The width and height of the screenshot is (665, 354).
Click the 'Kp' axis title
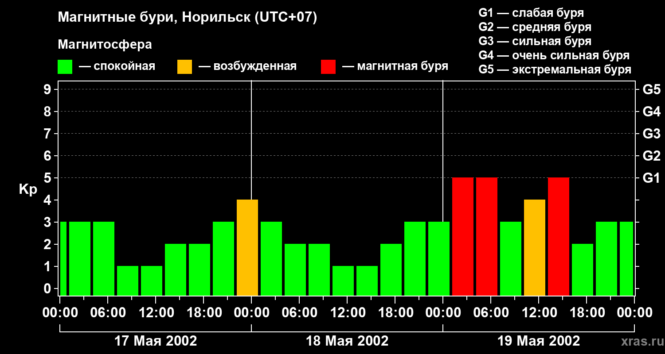click(x=28, y=189)
